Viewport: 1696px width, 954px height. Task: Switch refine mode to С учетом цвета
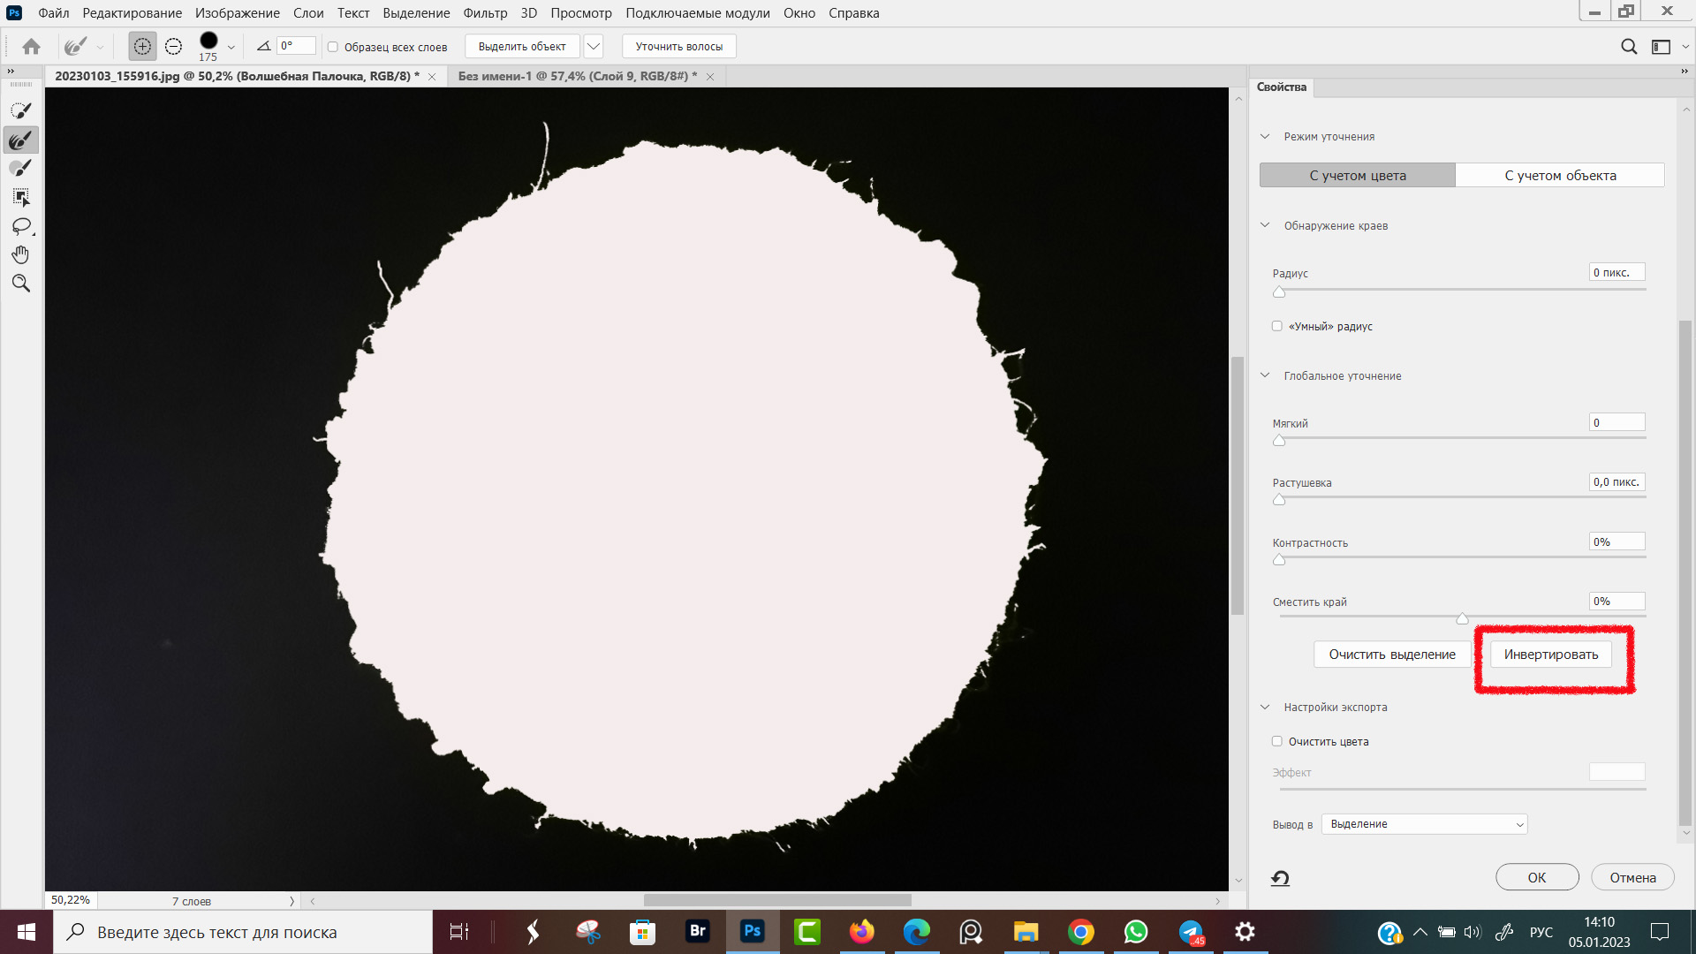[1357, 175]
